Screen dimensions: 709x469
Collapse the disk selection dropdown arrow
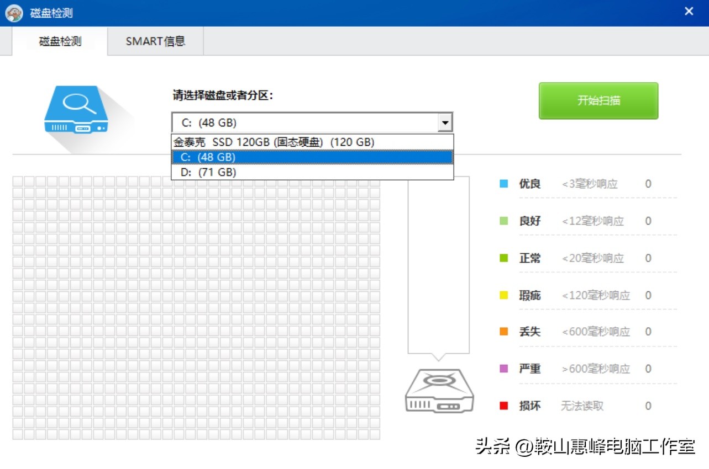pos(445,122)
